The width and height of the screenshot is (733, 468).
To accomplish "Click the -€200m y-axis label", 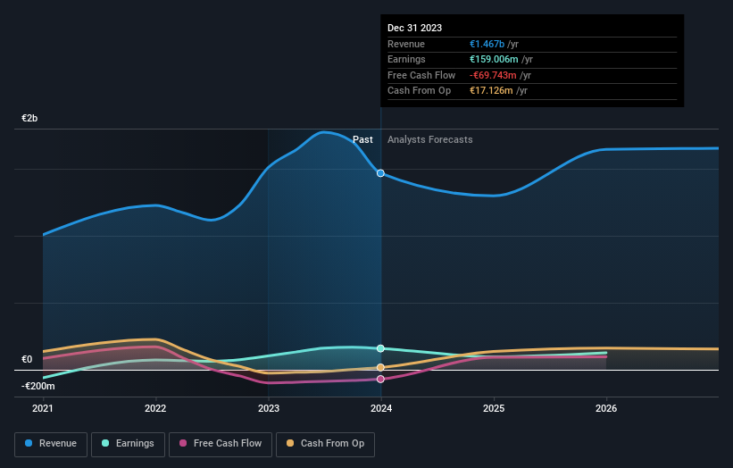I will pyautogui.click(x=37, y=386).
